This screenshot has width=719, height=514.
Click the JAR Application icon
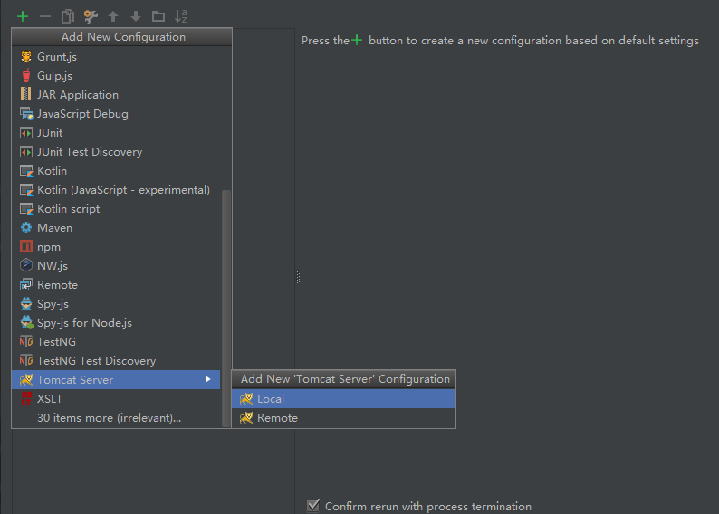[x=26, y=94]
